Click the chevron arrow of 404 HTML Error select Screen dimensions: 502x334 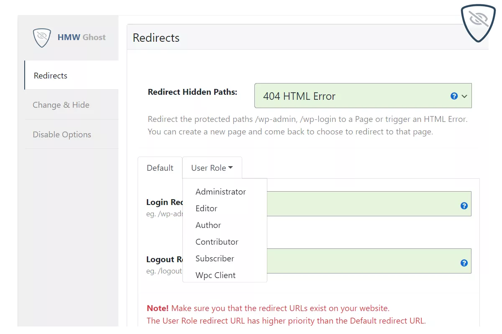coord(464,96)
